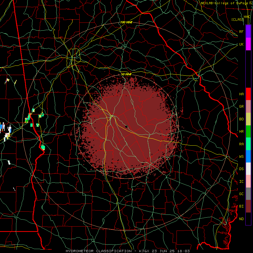Click the black radar site dot in the brown echo
The width and height of the screenshot is (253, 253).
click(126, 127)
